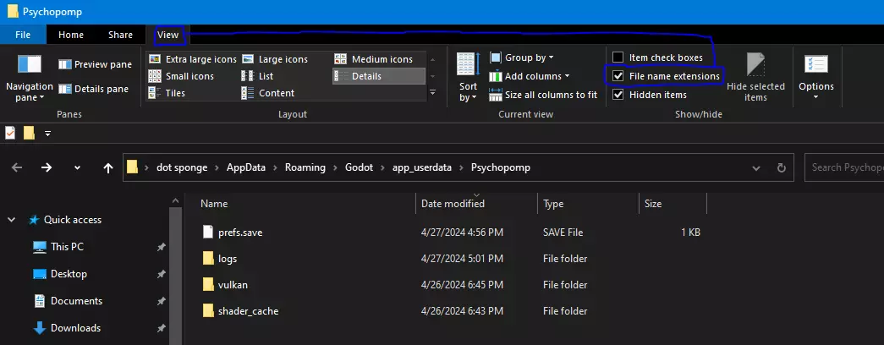This screenshot has height=345, width=884.
Task: Open recent locations dropdown arrow
Action: pyautogui.click(x=77, y=167)
